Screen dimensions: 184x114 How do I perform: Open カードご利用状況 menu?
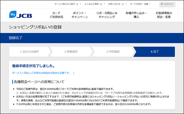point(56,15)
